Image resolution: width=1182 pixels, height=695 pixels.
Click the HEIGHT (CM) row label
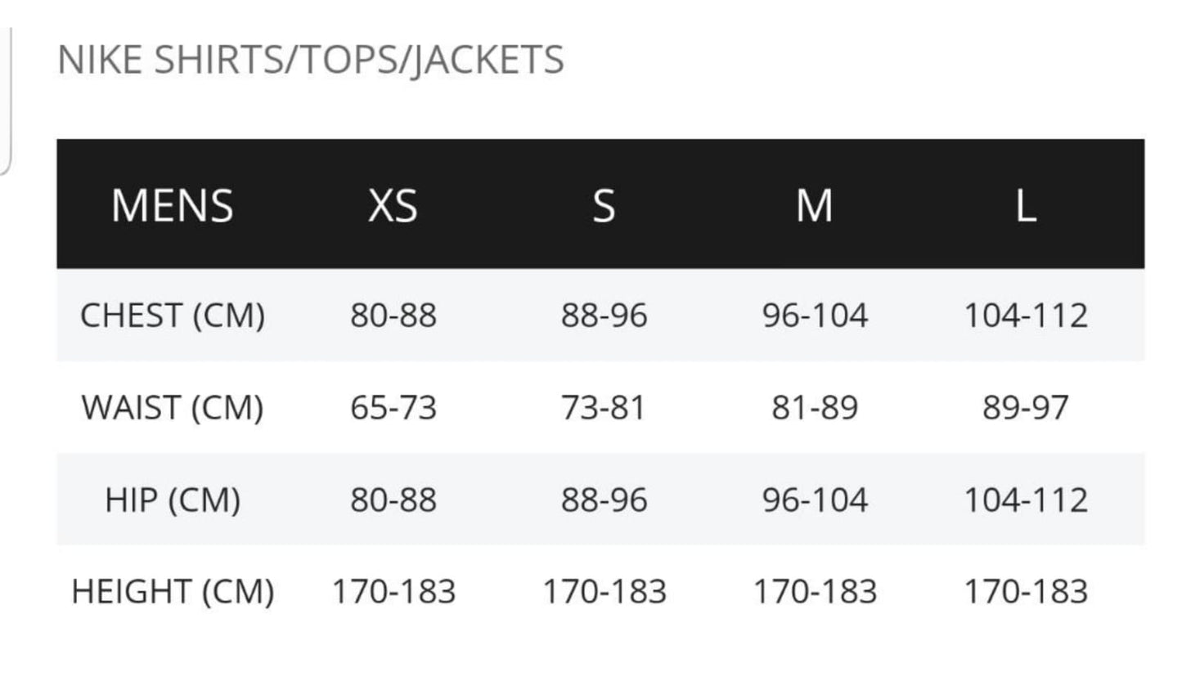pyautogui.click(x=173, y=591)
